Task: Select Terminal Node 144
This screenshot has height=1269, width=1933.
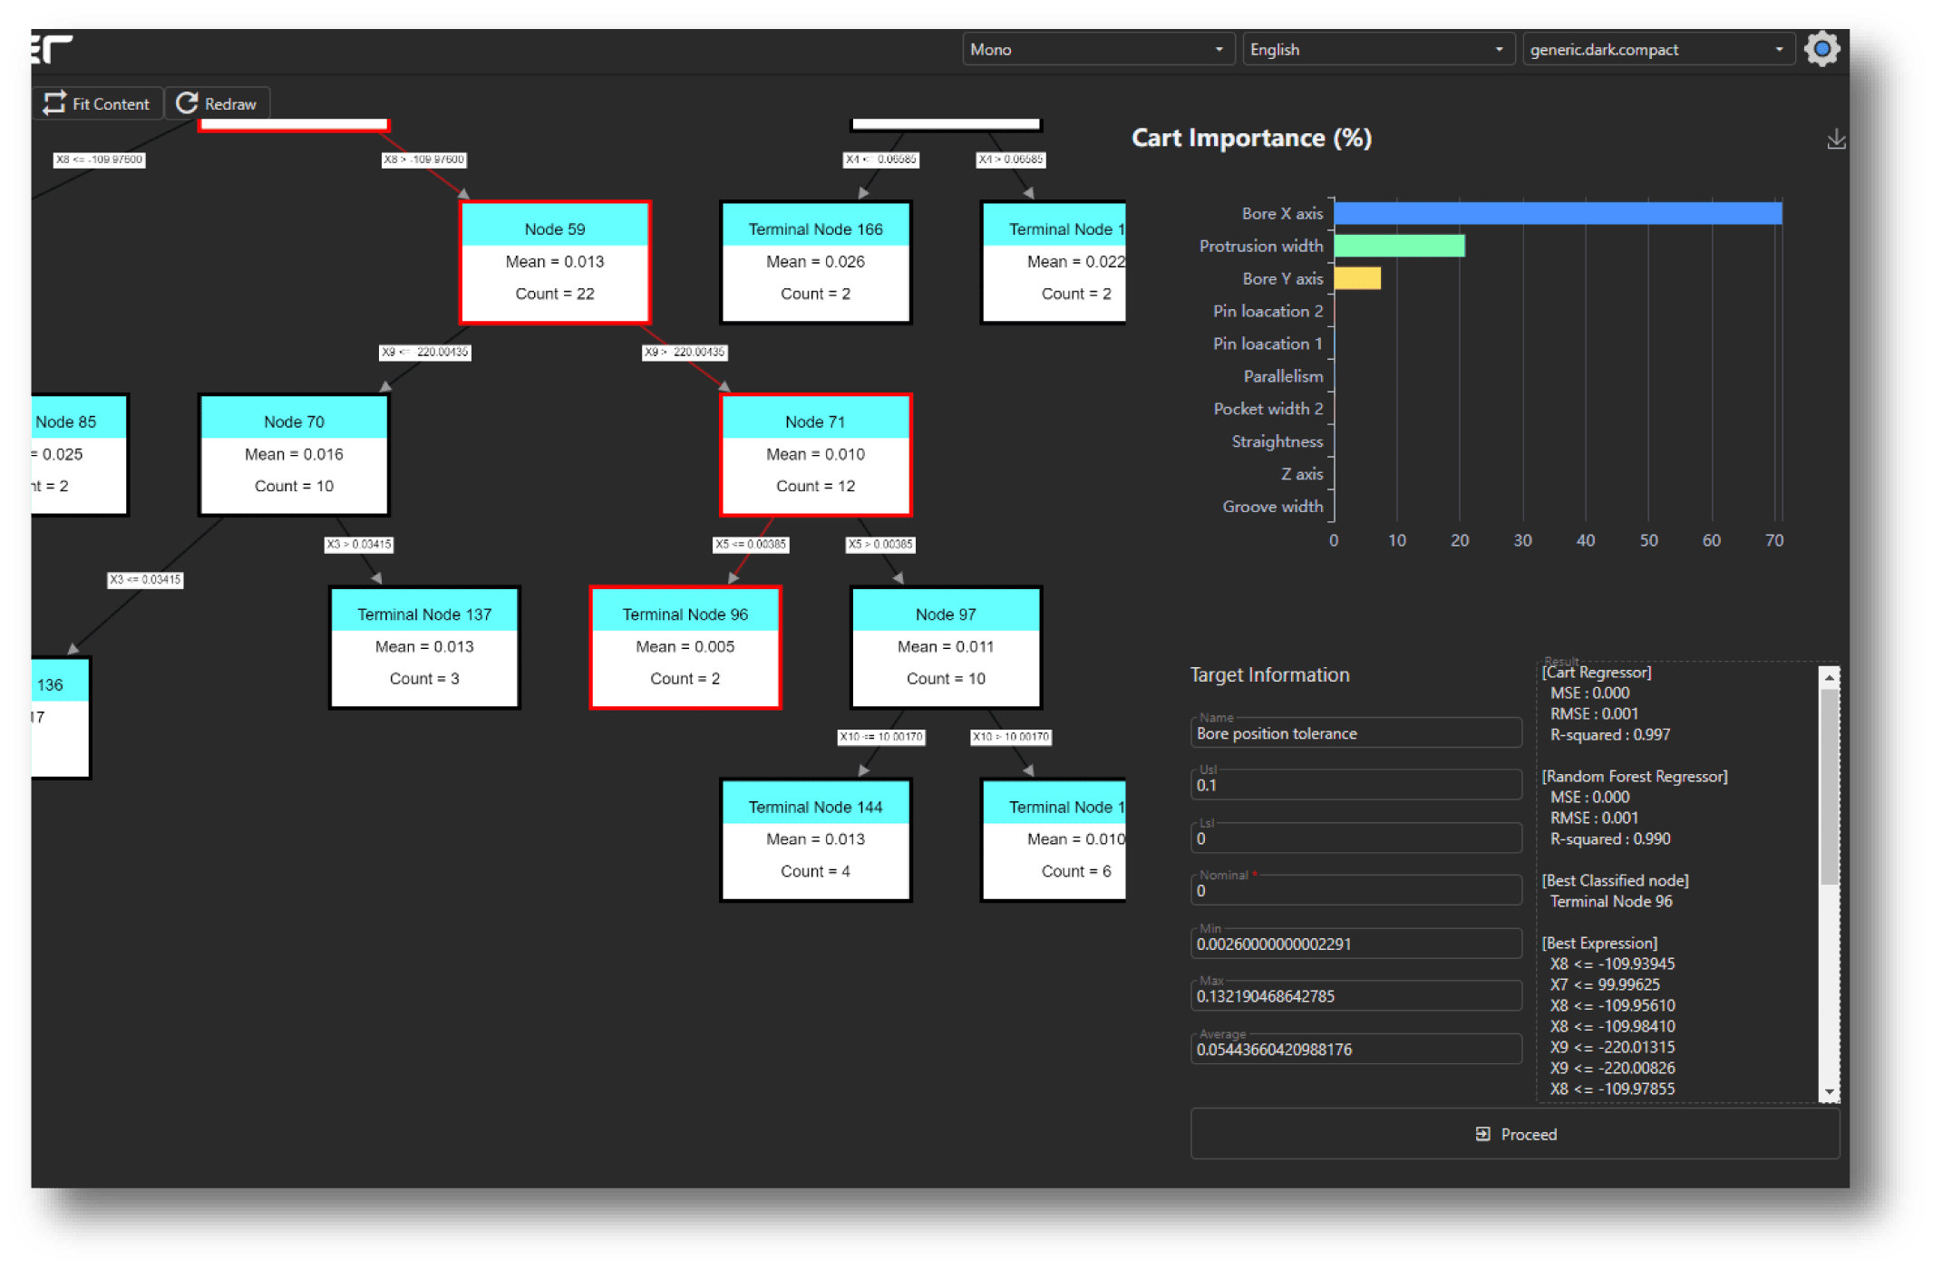Action: click(815, 839)
